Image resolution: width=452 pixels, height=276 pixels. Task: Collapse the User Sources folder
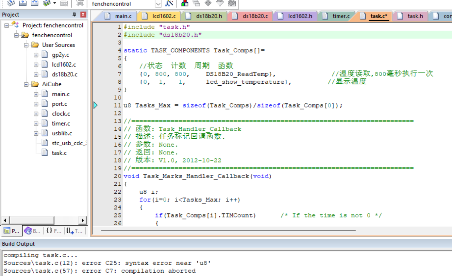(x=26, y=45)
